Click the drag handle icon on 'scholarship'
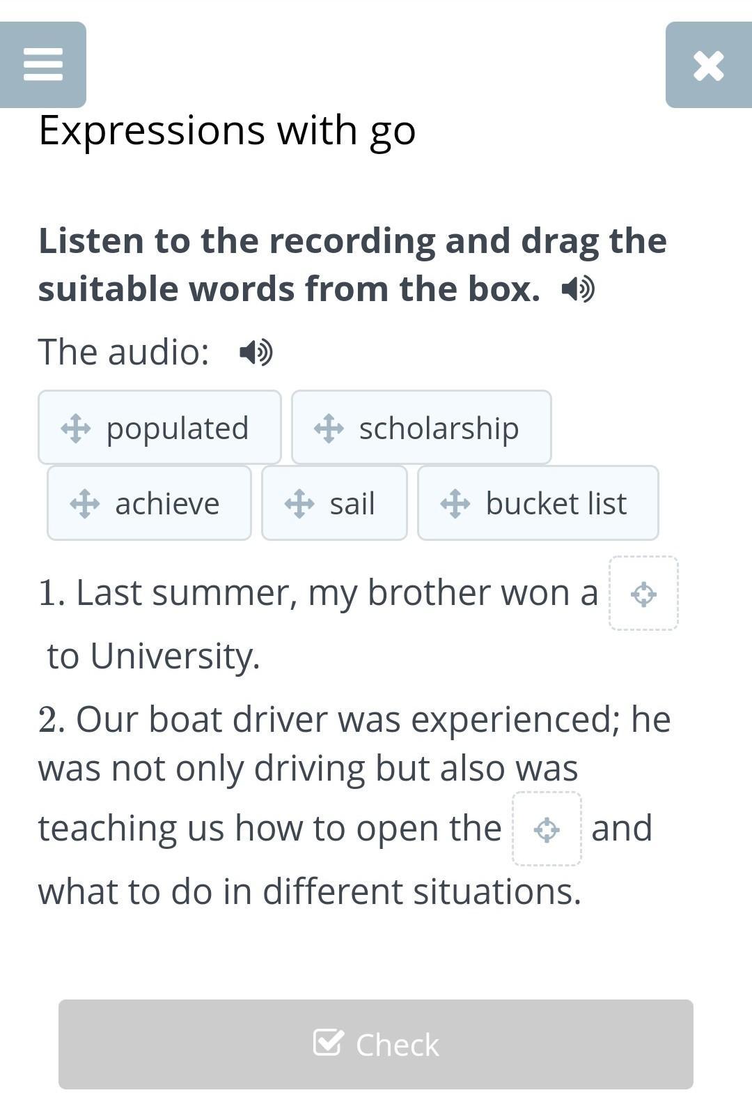The width and height of the screenshot is (752, 1111). click(329, 428)
